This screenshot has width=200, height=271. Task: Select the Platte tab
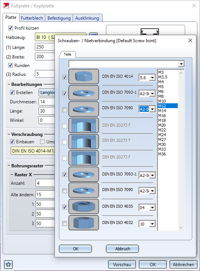(x=11, y=17)
